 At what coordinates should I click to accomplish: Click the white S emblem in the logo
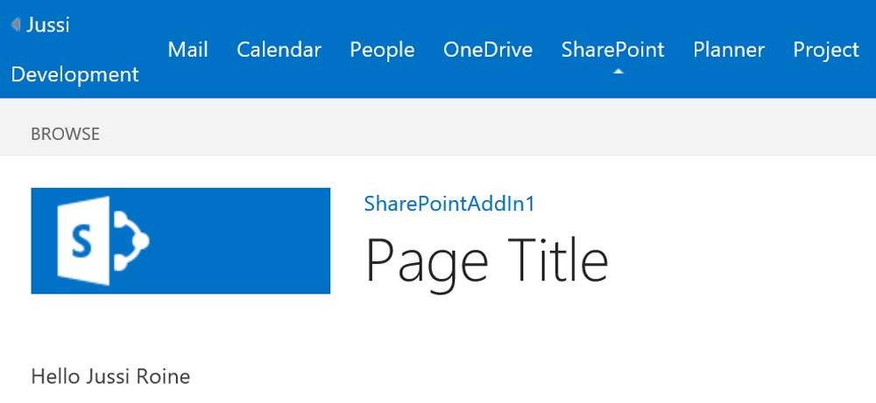pos(83,240)
